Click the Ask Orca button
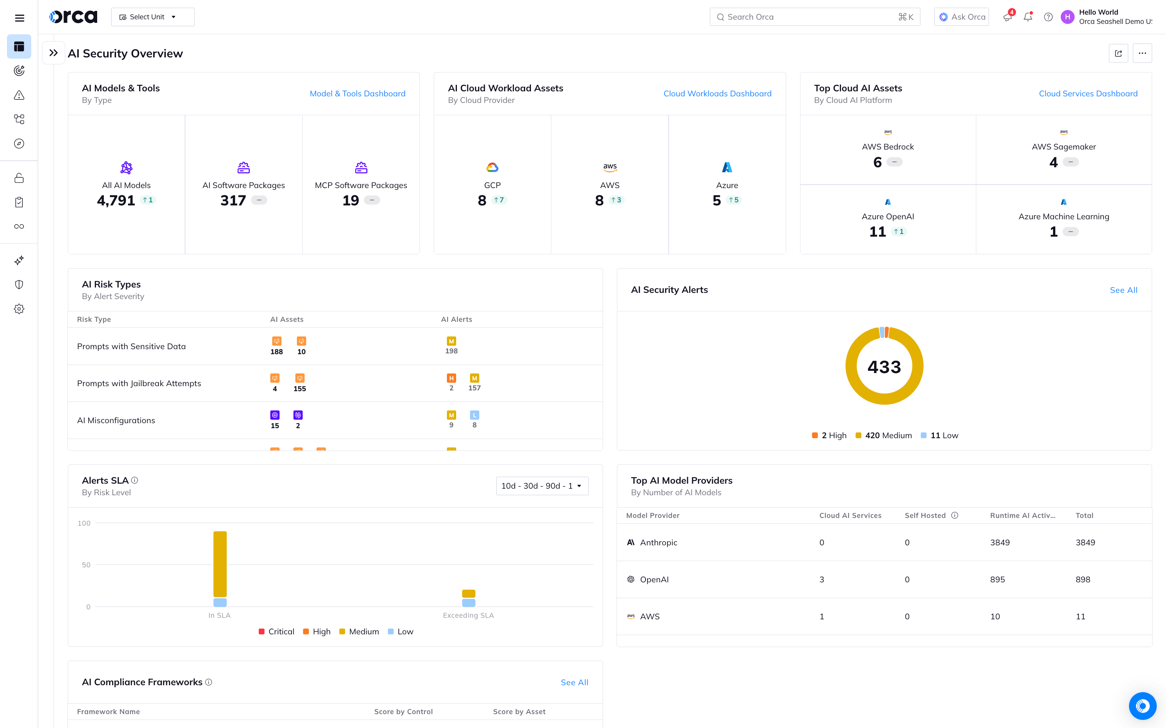1166x728 pixels. click(x=961, y=17)
